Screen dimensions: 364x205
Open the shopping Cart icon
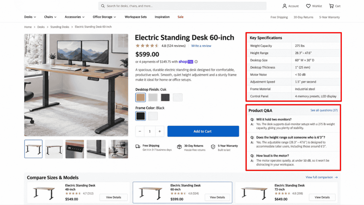click(331, 6)
